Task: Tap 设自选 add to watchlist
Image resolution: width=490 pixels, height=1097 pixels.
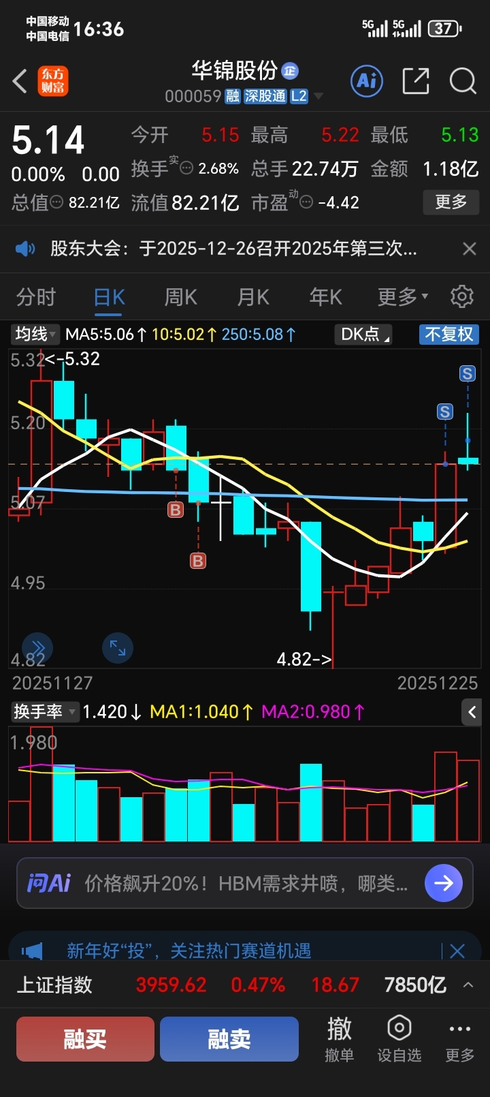Action: click(399, 1039)
